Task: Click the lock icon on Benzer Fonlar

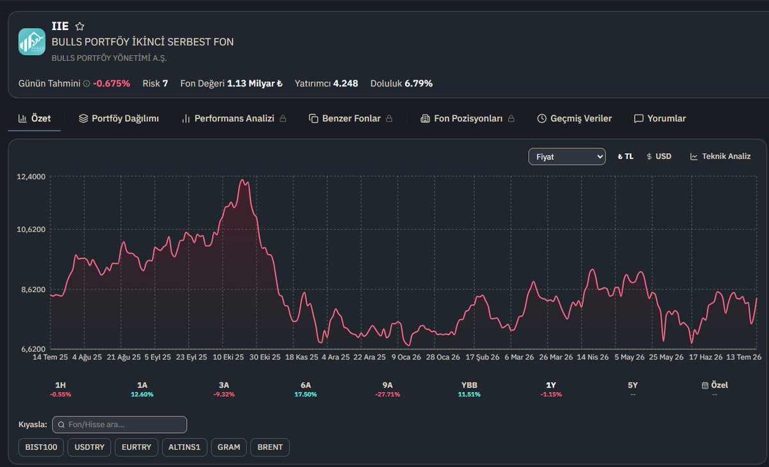Action: [388, 119]
